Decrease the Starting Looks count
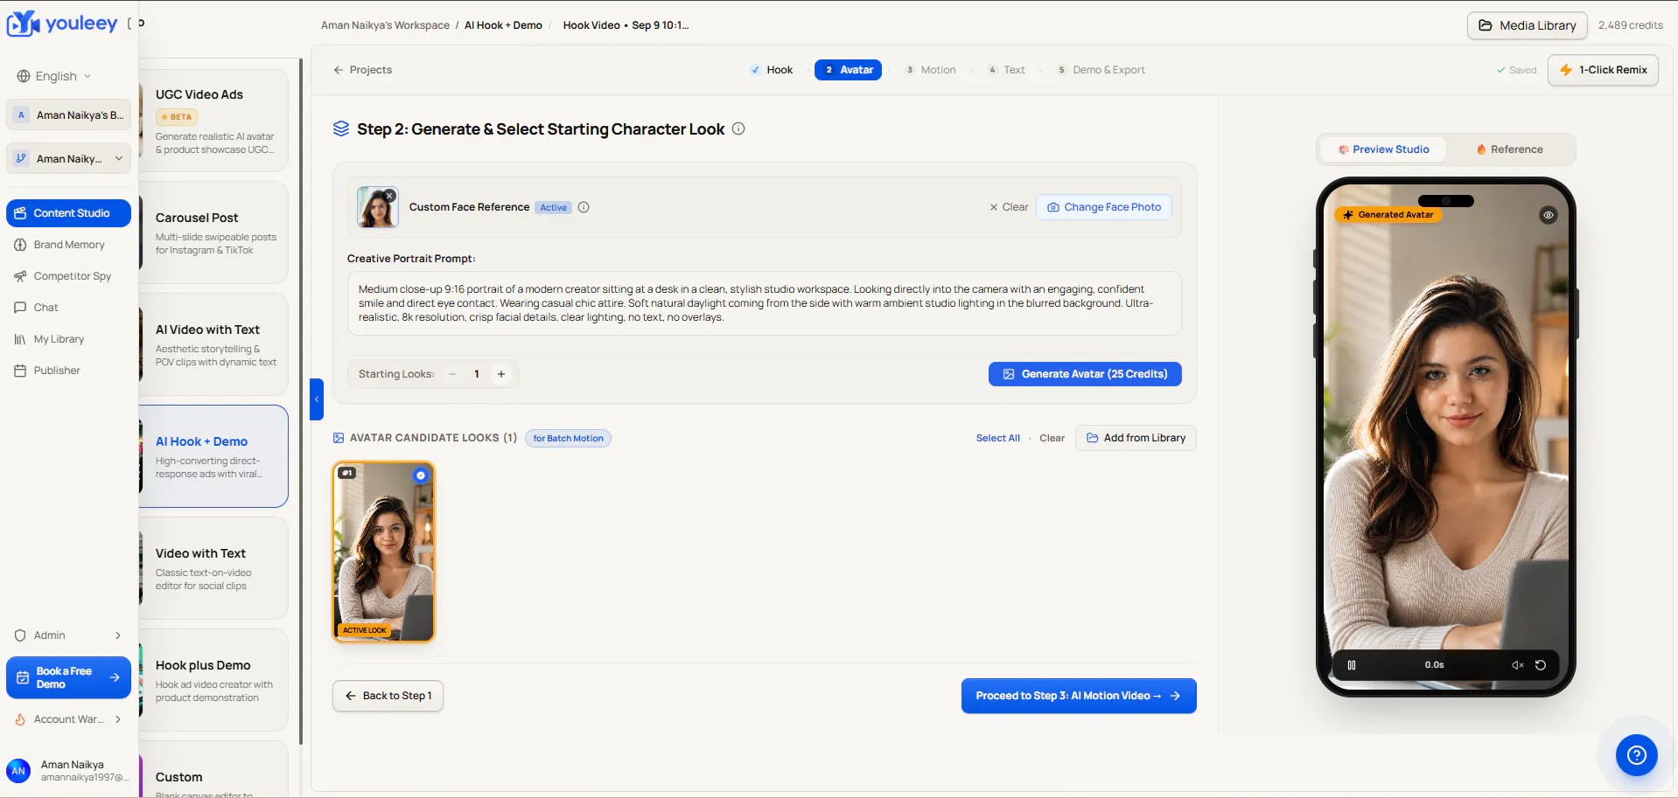The image size is (1678, 798). 452,374
